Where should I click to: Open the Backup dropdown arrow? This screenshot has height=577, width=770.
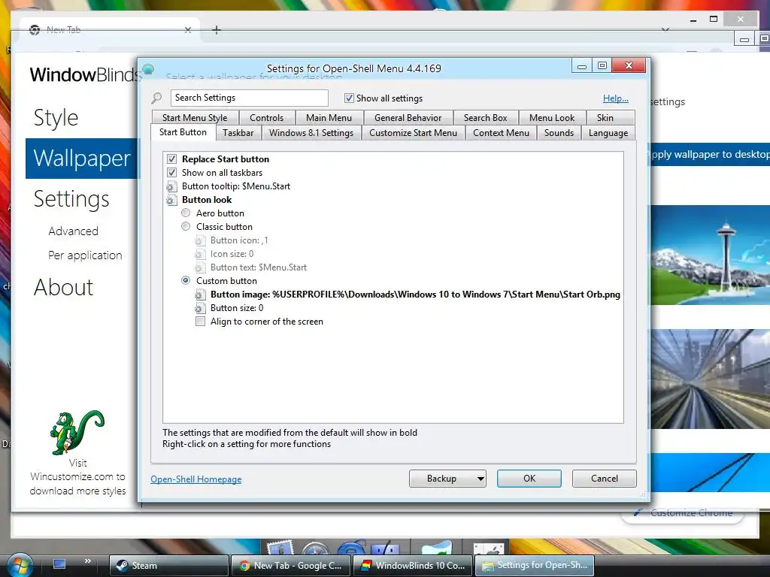pos(480,479)
